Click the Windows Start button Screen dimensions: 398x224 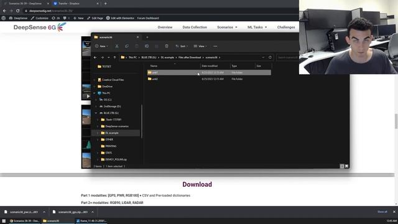click(4, 221)
